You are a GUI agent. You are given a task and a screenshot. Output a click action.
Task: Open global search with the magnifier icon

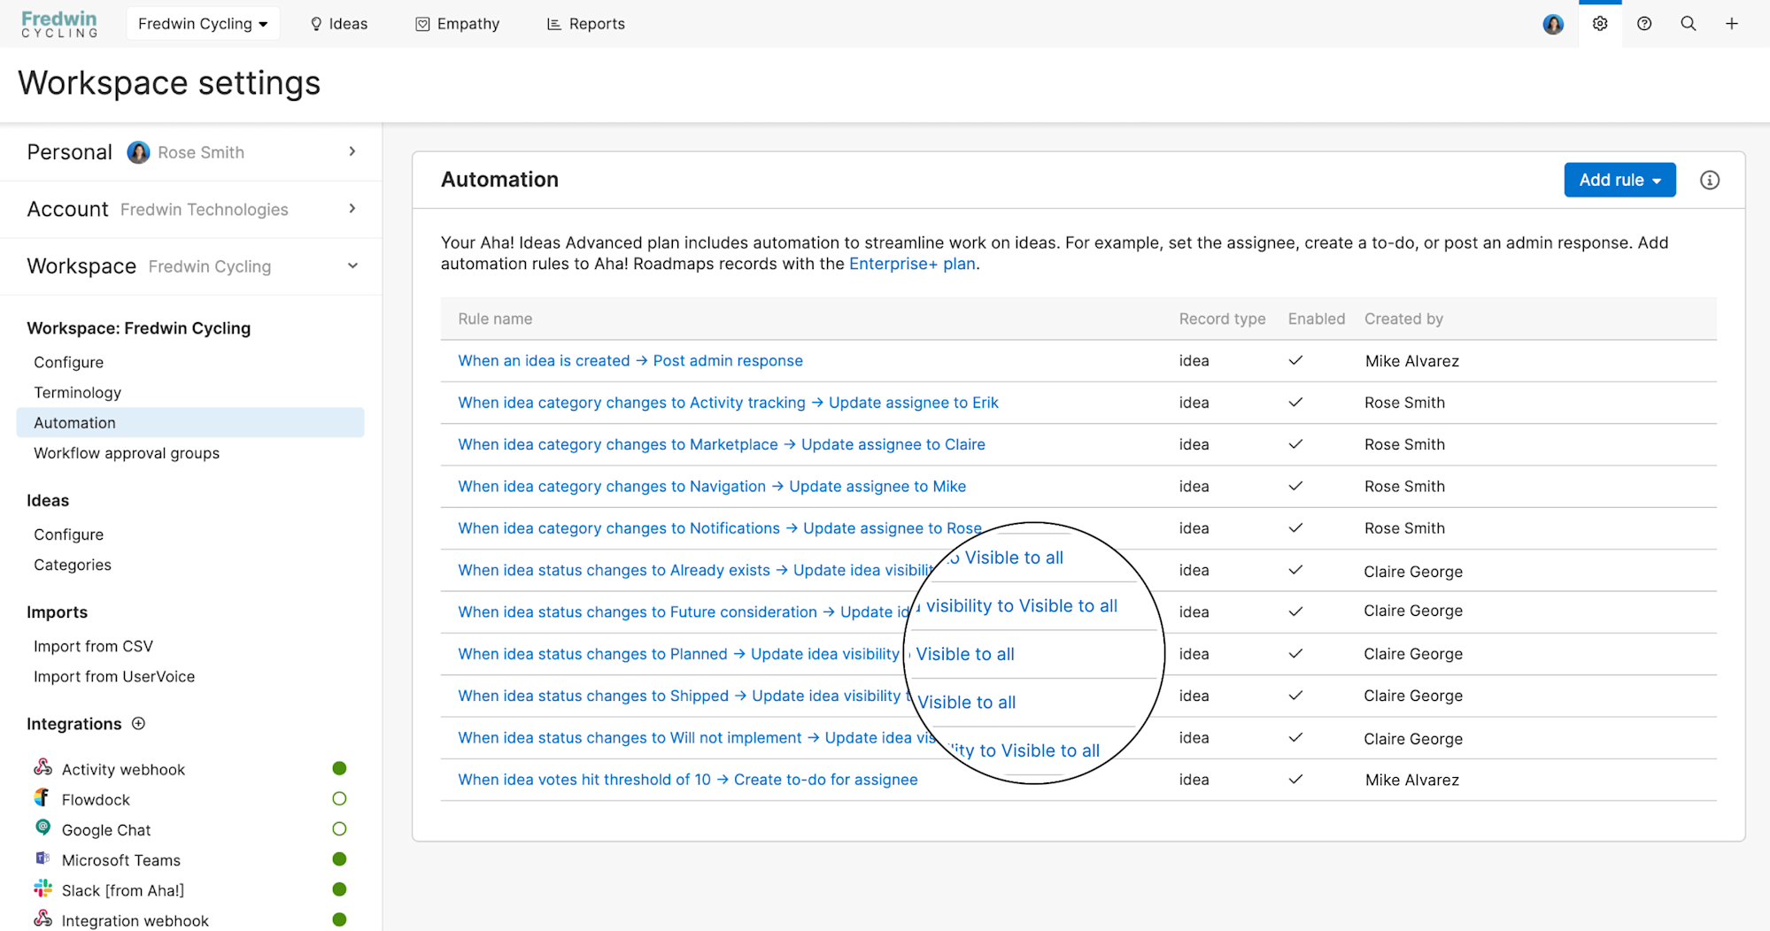click(x=1689, y=23)
